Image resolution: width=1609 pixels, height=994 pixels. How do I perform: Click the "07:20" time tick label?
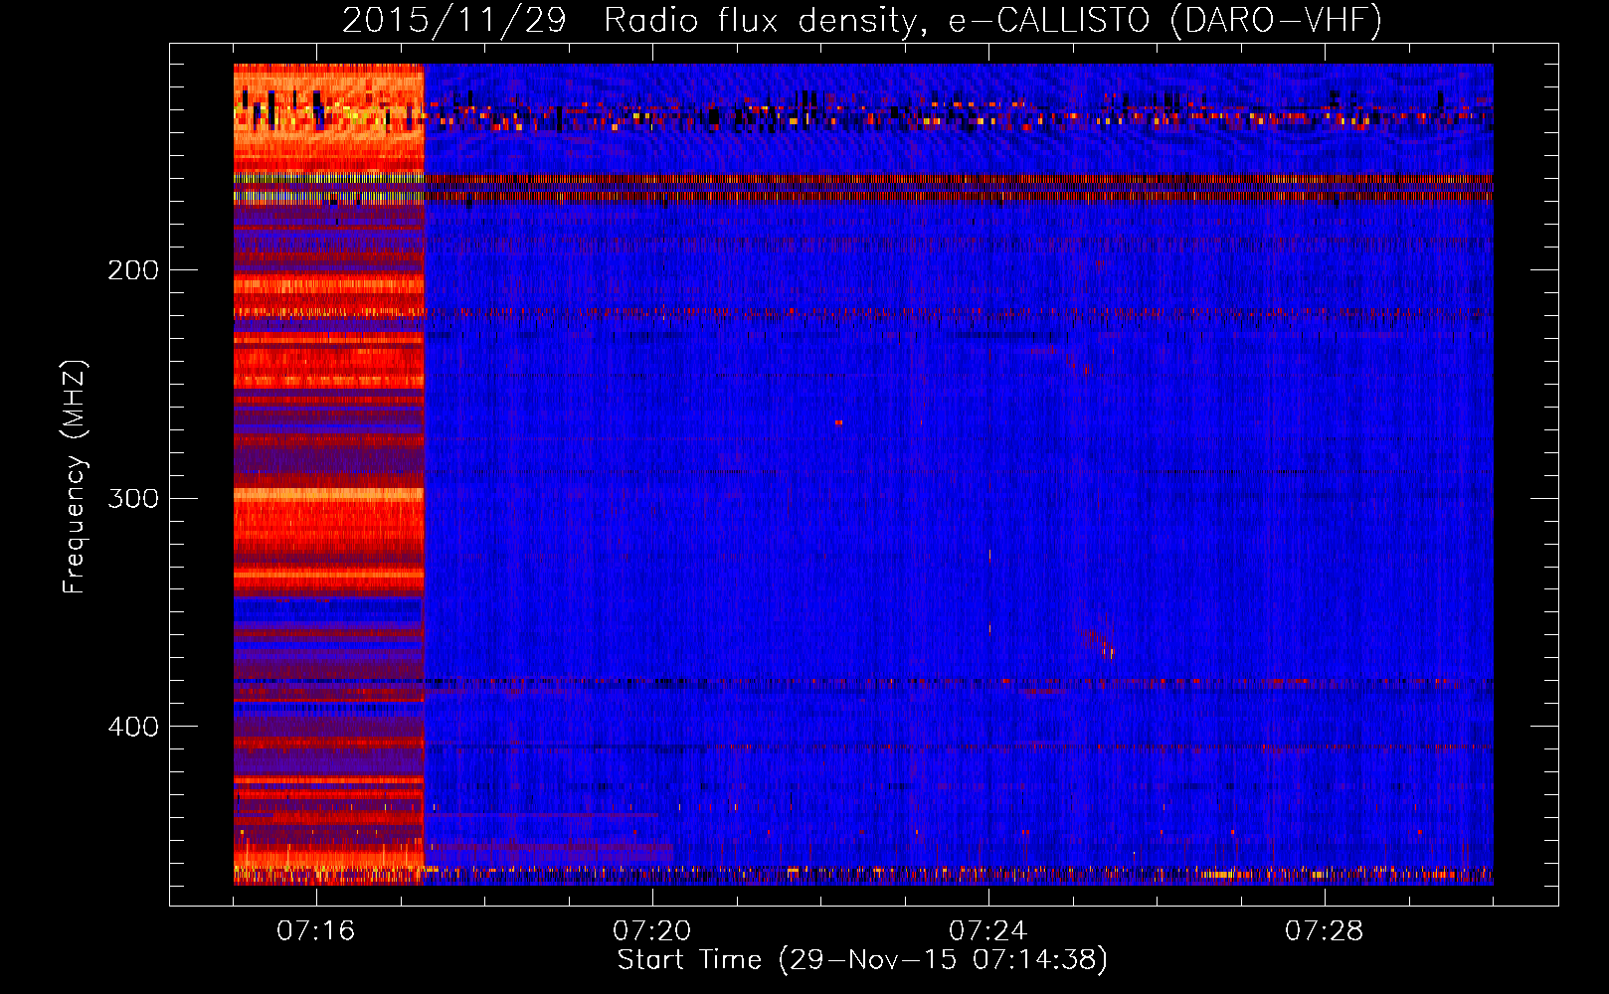point(652,931)
